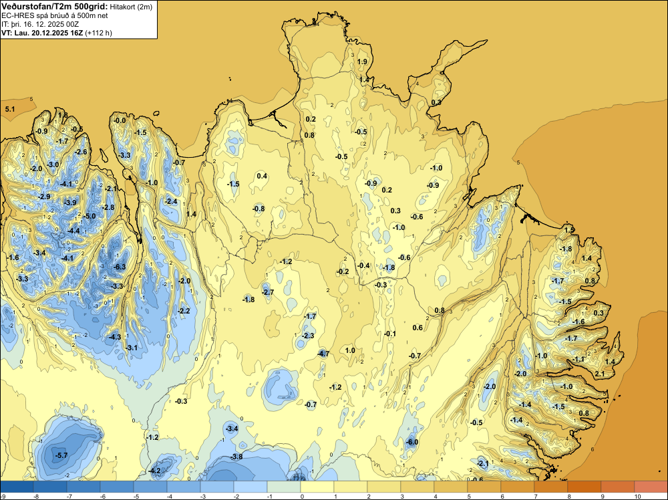668x500 pixels.
Task: Pick the light blue legend swatch between -2 and -1
Action: tap(251, 487)
